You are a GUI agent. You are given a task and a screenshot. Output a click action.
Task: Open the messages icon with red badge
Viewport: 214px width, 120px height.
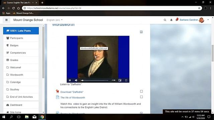coord(177,20)
